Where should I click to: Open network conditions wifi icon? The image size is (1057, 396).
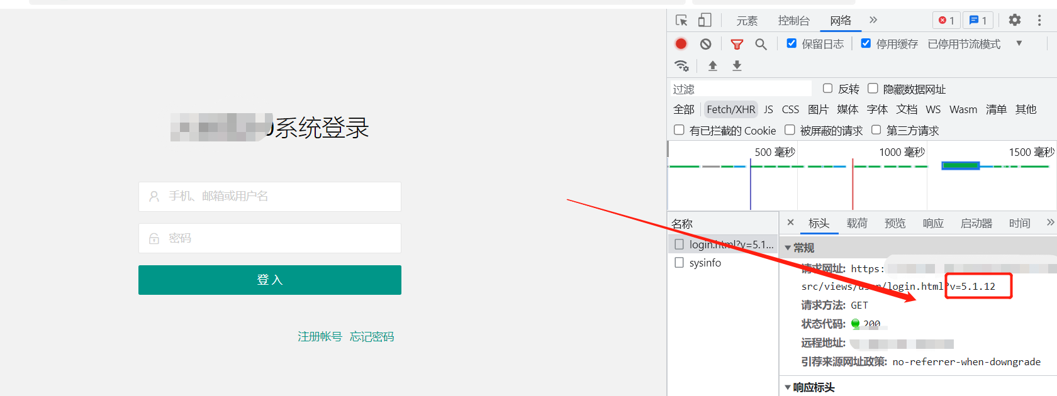(681, 66)
